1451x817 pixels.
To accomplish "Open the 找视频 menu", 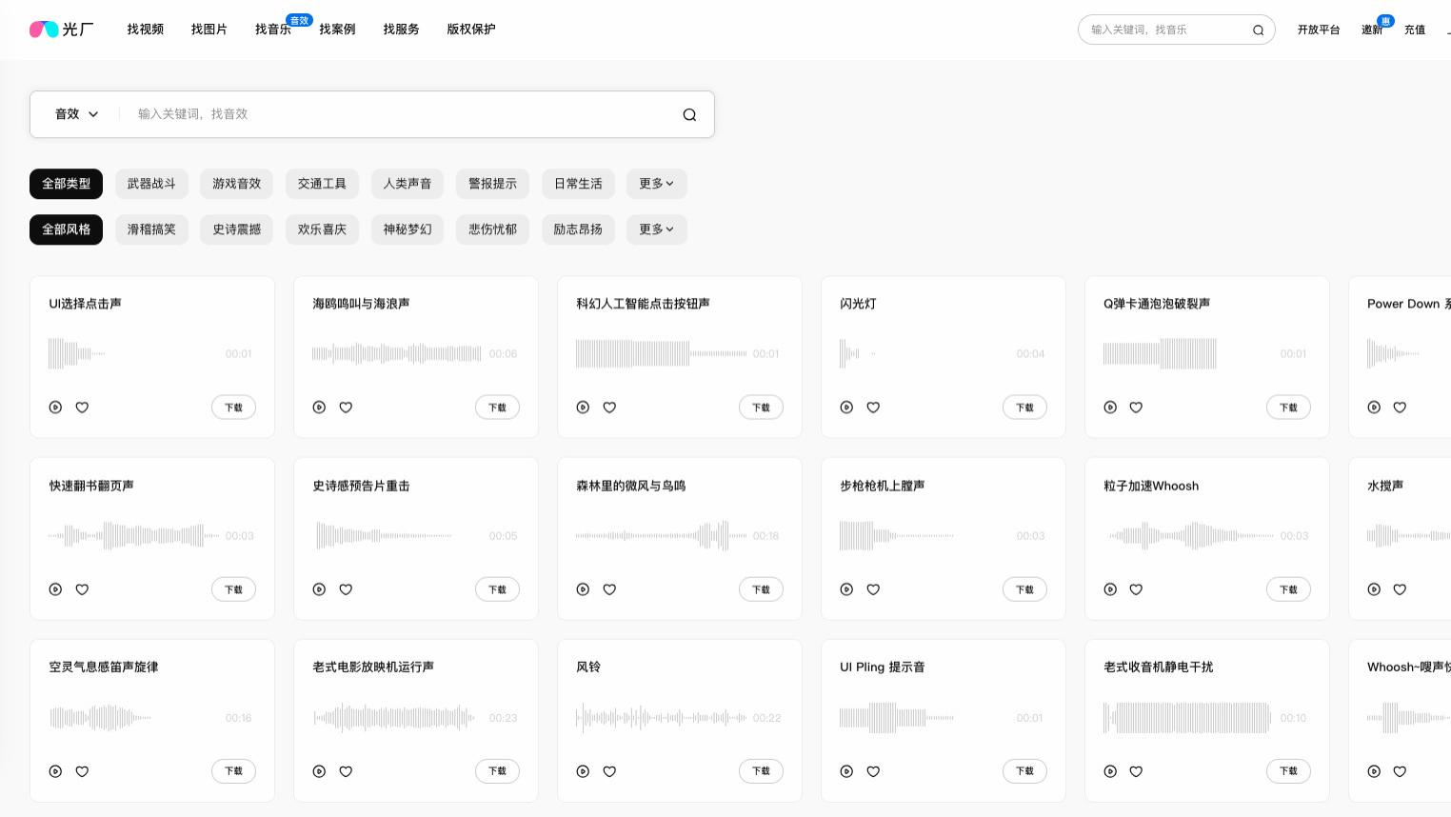I will tap(146, 30).
